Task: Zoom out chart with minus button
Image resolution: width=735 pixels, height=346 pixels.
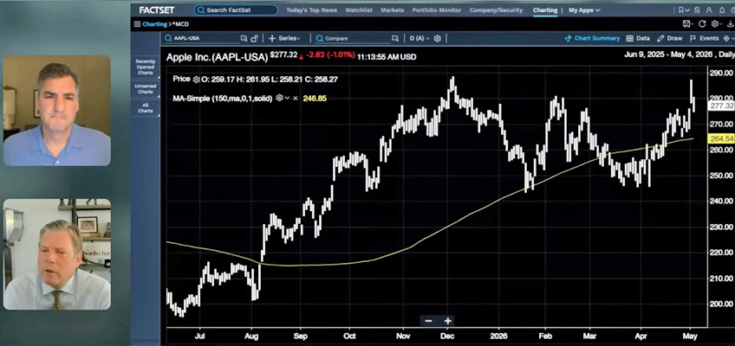Action: pyautogui.click(x=428, y=321)
